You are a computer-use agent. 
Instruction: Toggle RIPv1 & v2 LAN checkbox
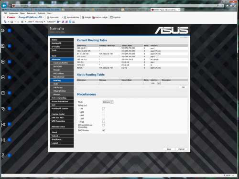tap(103, 108)
